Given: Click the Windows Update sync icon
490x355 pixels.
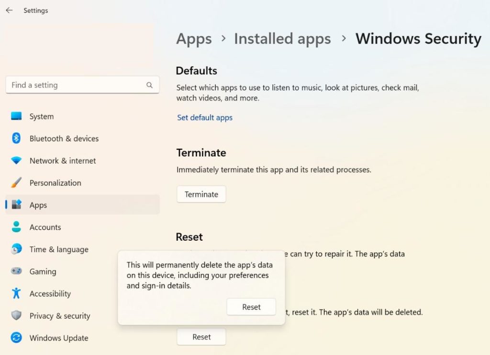Looking at the screenshot, I should pyautogui.click(x=16, y=338).
